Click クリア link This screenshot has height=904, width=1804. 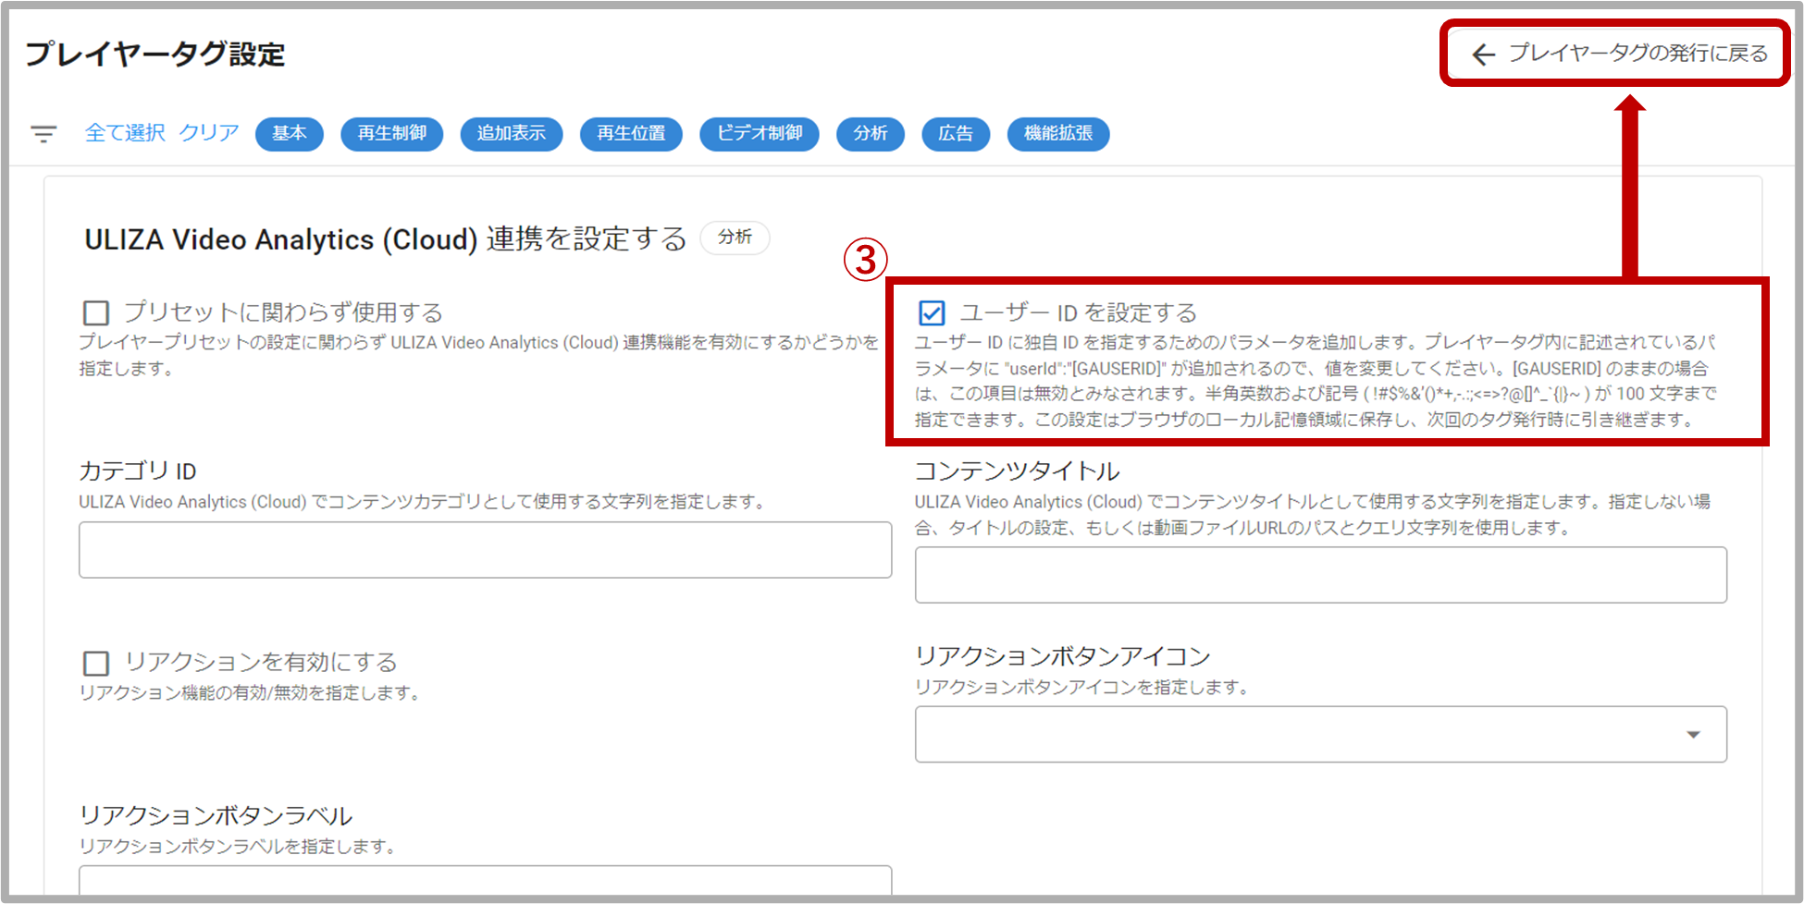(x=209, y=133)
